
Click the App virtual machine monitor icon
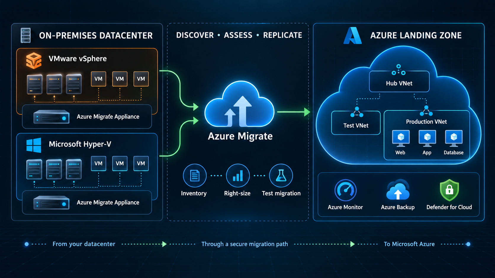point(427,139)
